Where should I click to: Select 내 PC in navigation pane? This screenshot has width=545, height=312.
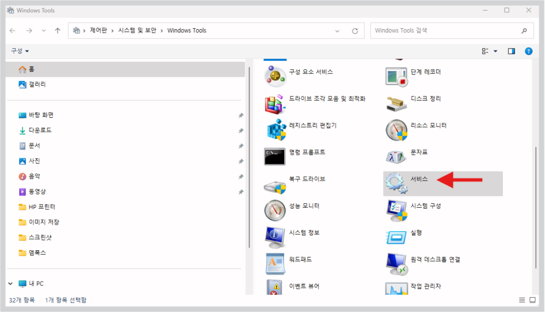36,283
